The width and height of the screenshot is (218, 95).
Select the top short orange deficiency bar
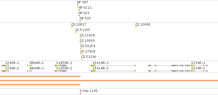[x=40, y=76]
